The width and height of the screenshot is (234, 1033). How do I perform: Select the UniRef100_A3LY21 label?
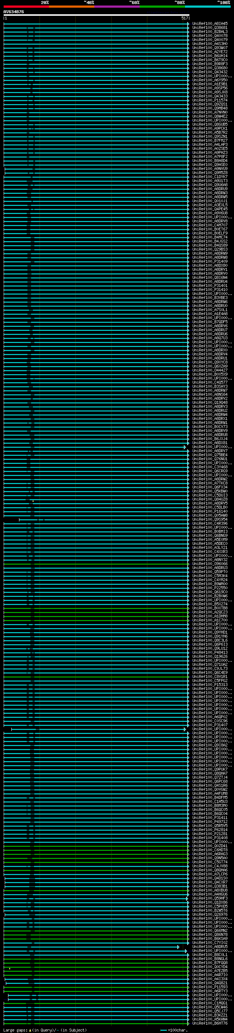click(210, 547)
